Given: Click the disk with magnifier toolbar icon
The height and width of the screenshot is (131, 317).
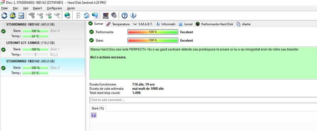Looking at the screenshot, I should 57,15.
